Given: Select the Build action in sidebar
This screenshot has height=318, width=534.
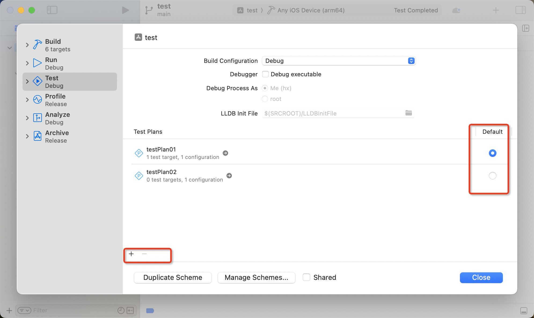Looking at the screenshot, I should coord(70,45).
